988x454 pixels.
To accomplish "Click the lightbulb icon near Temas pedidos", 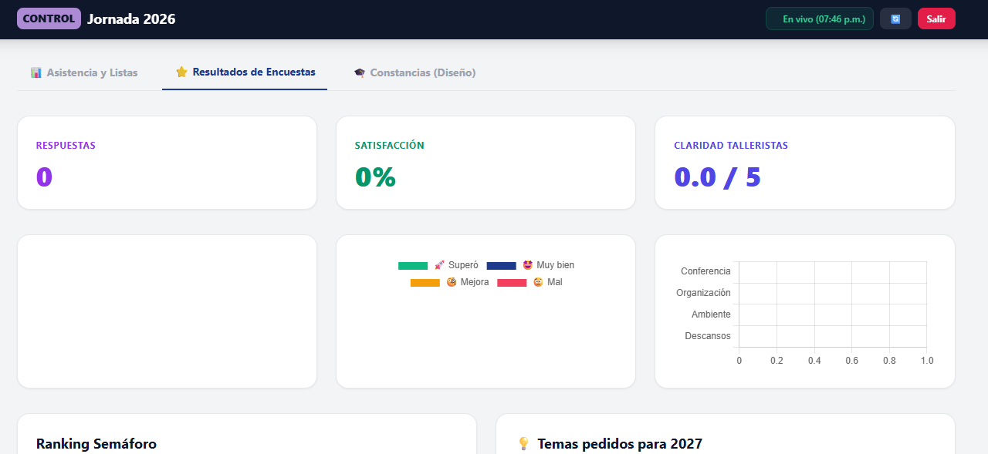I will [523, 443].
